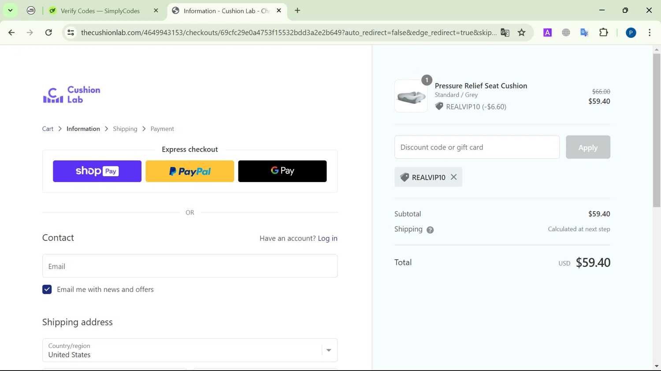Check out with PayPal
This screenshot has width=661, height=371.
pyautogui.click(x=189, y=171)
